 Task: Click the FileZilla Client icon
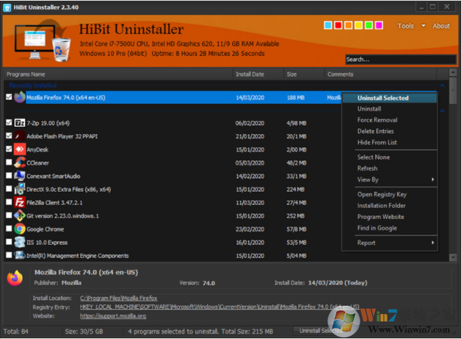click(20, 202)
